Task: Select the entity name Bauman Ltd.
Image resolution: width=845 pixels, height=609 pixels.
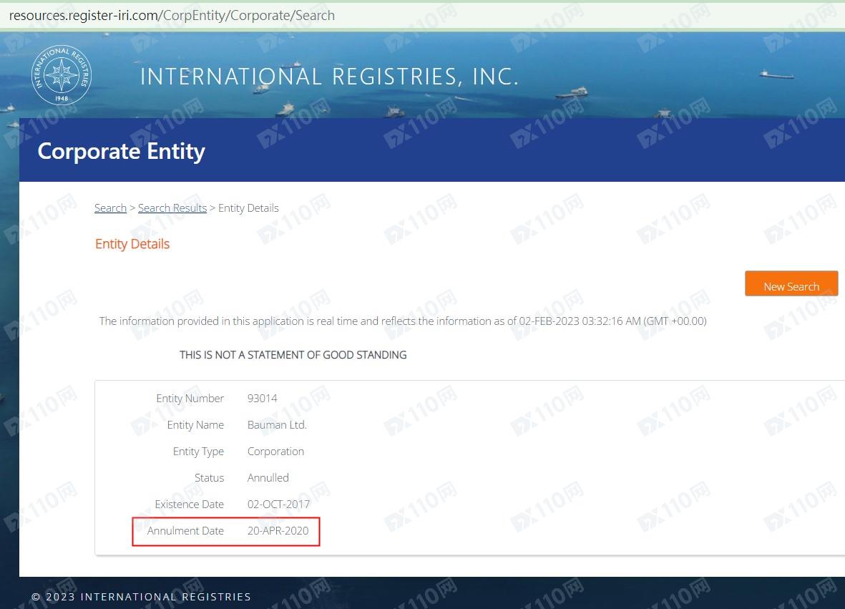Action: click(x=277, y=424)
